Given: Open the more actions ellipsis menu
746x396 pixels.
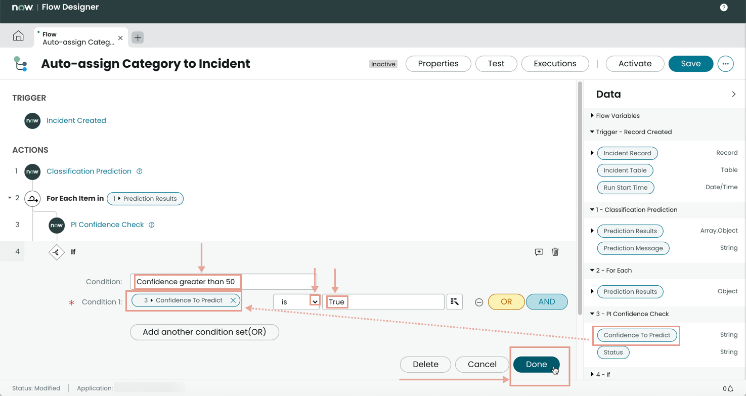Looking at the screenshot, I should 725,64.
